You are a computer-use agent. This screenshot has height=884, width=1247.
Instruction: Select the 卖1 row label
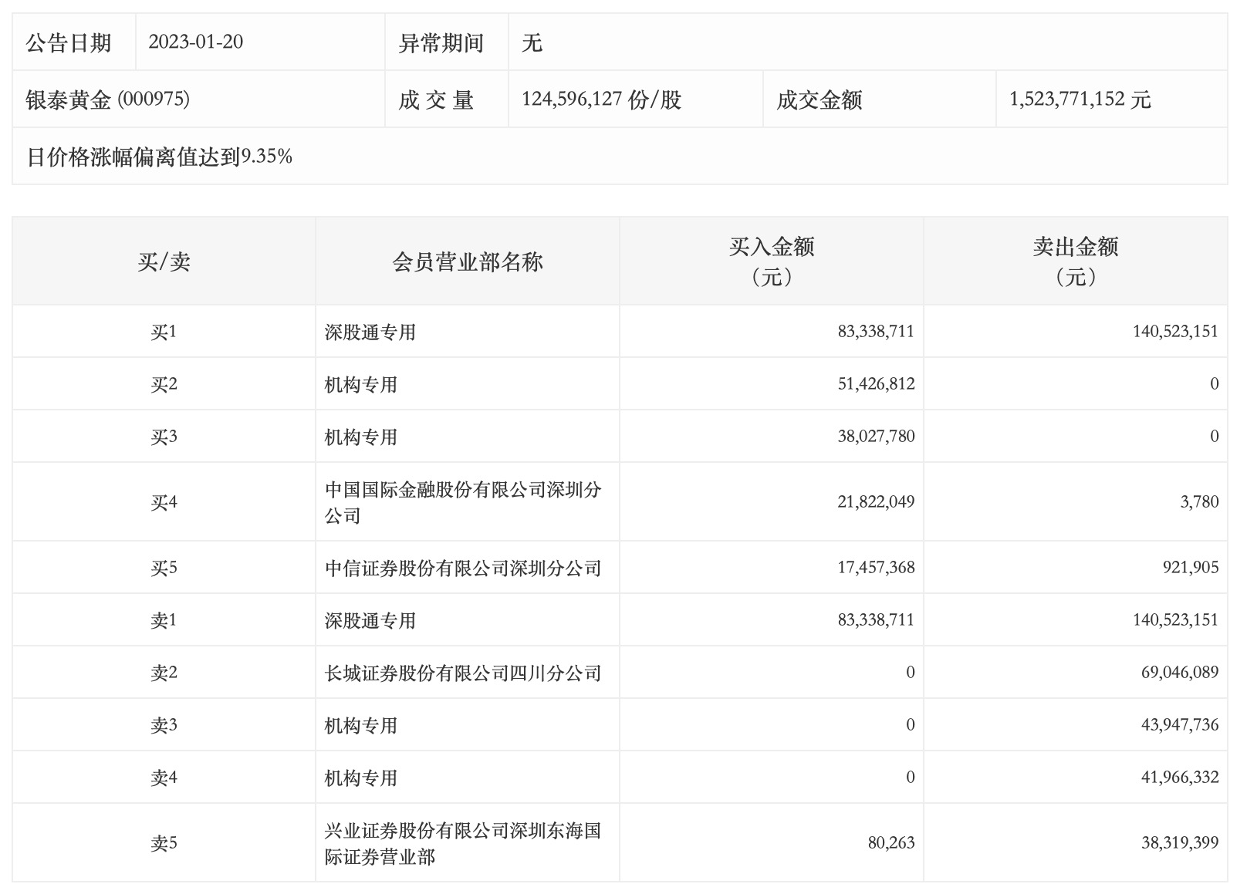164,621
